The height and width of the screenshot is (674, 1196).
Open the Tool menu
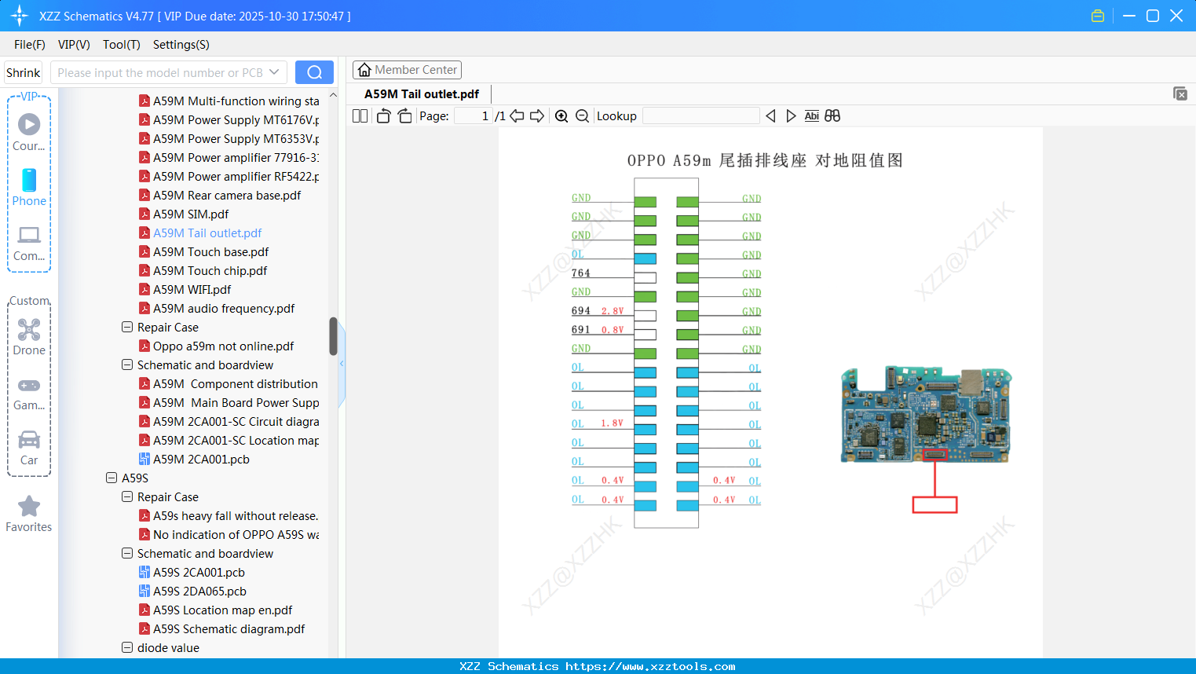tap(122, 45)
